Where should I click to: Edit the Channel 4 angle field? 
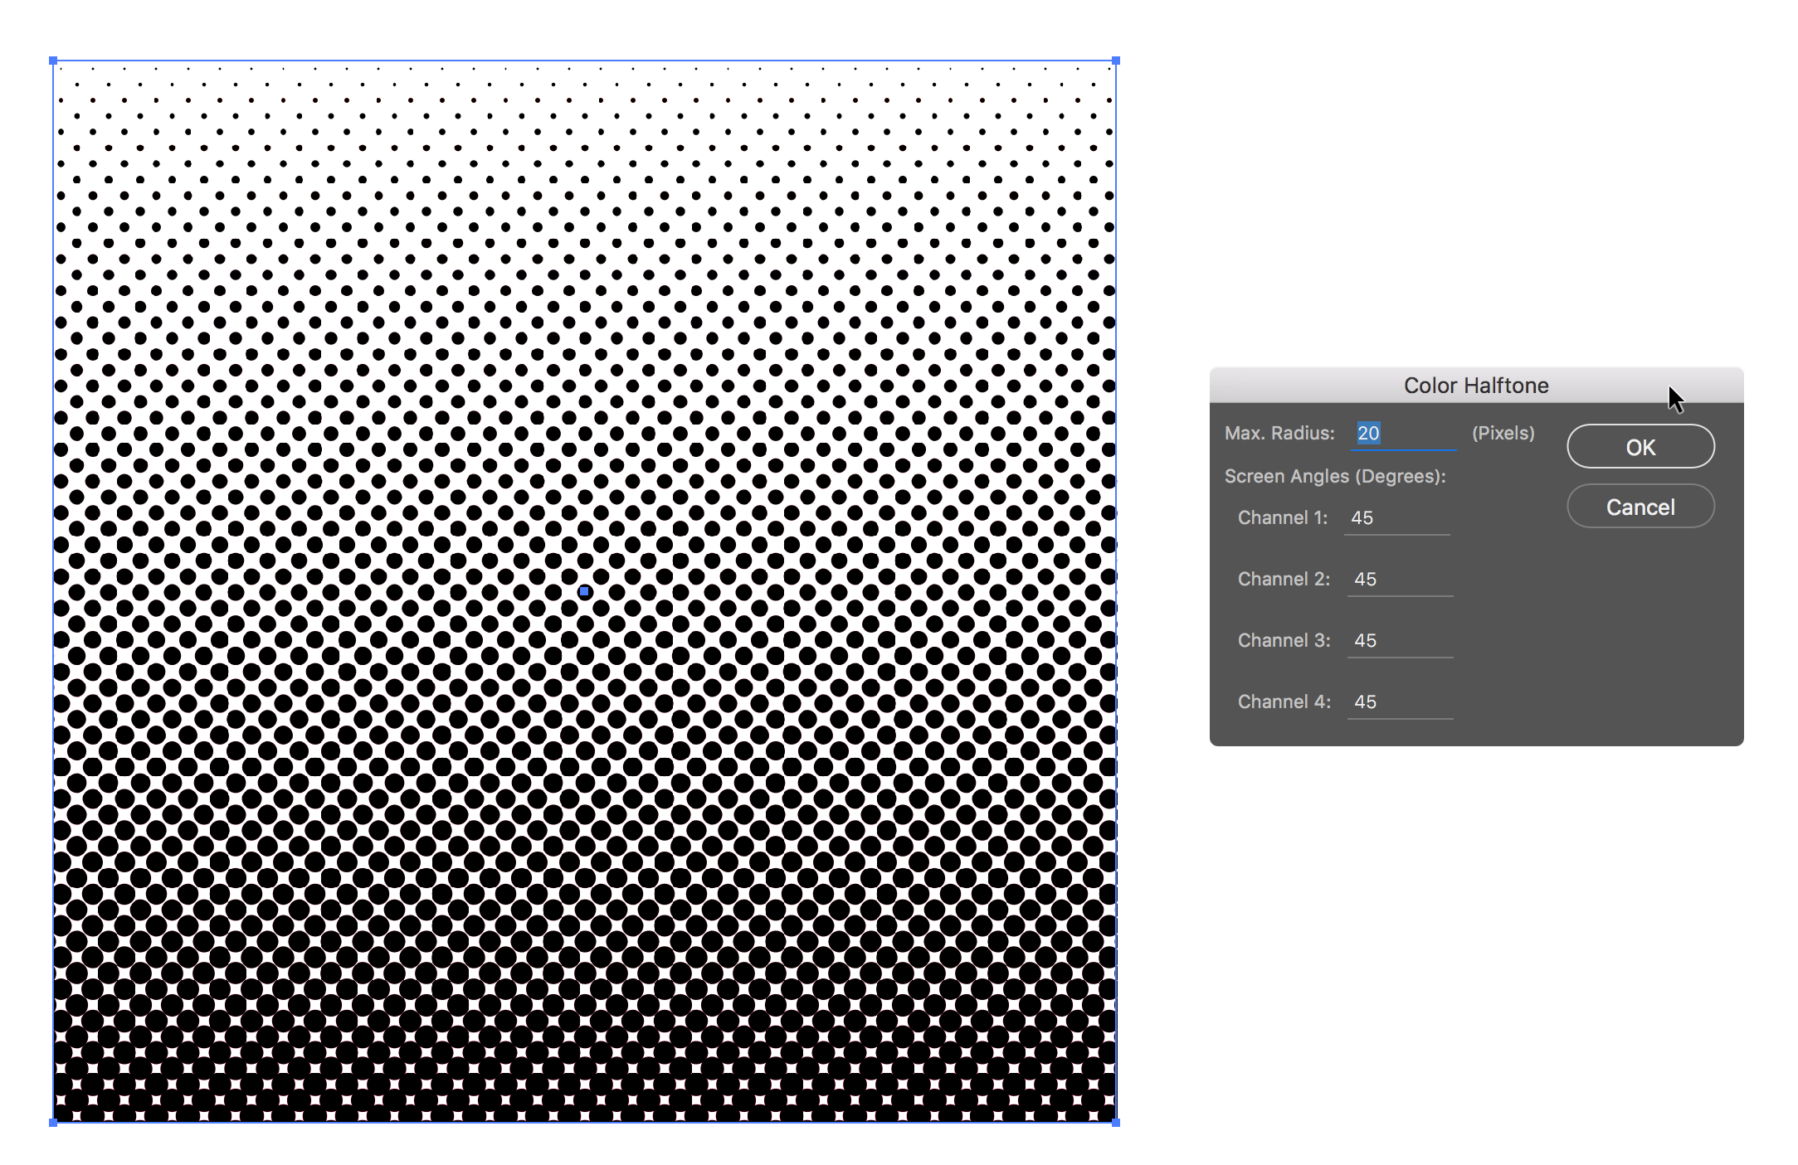click(1400, 702)
